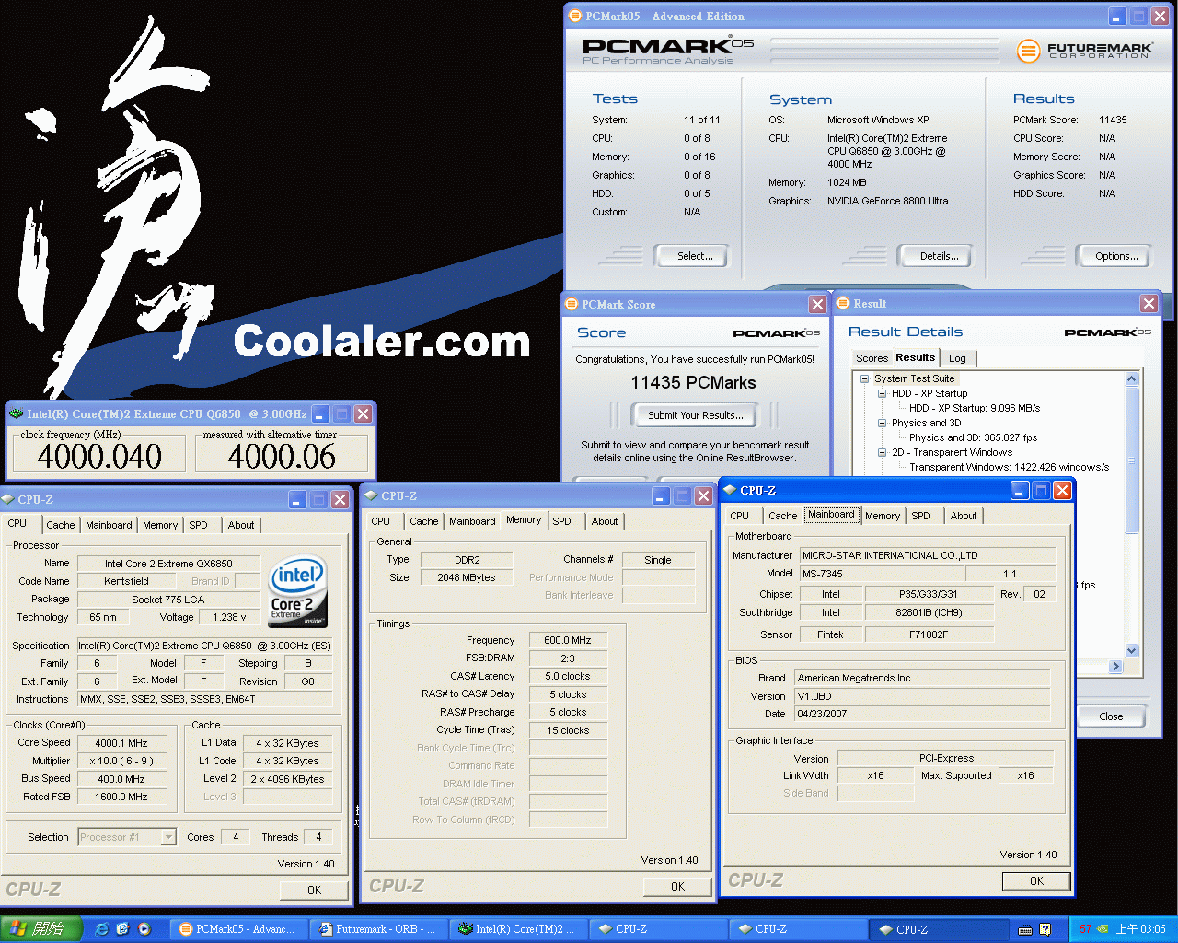Click the '11435 PCMarks' score text
The height and width of the screenshot is (943, 1178).
(x=693, y=383)
